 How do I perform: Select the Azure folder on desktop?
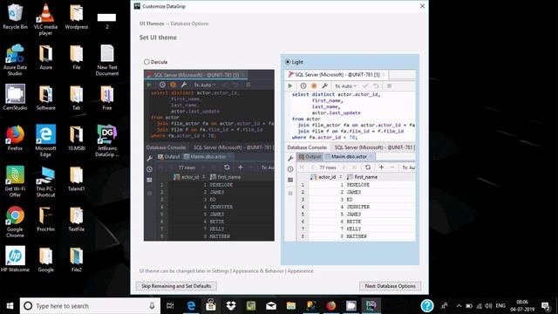click(x=45, y=57)
